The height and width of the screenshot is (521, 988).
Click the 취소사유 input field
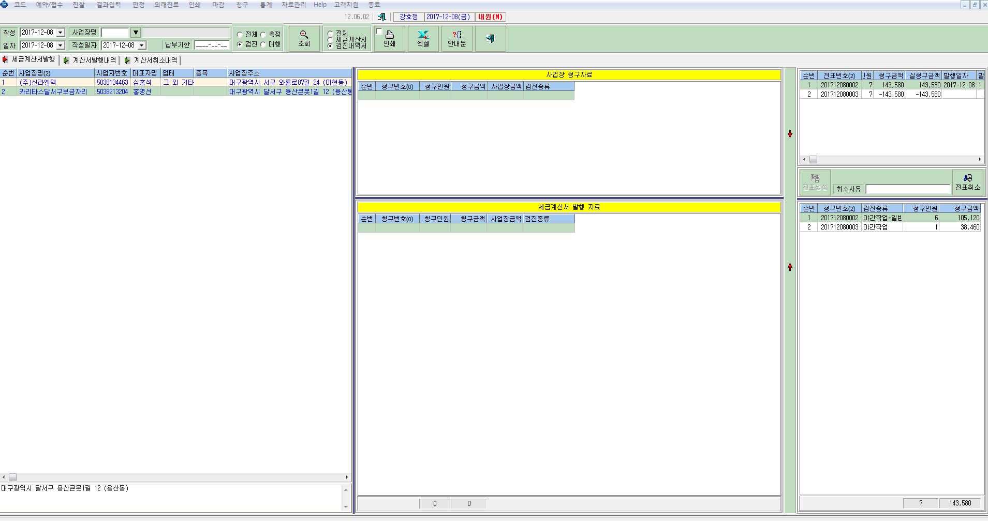(908, 189)
